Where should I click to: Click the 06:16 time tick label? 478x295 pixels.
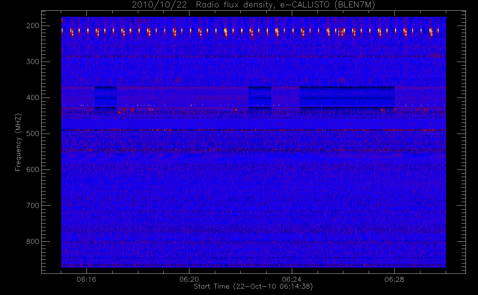point(87,279)
